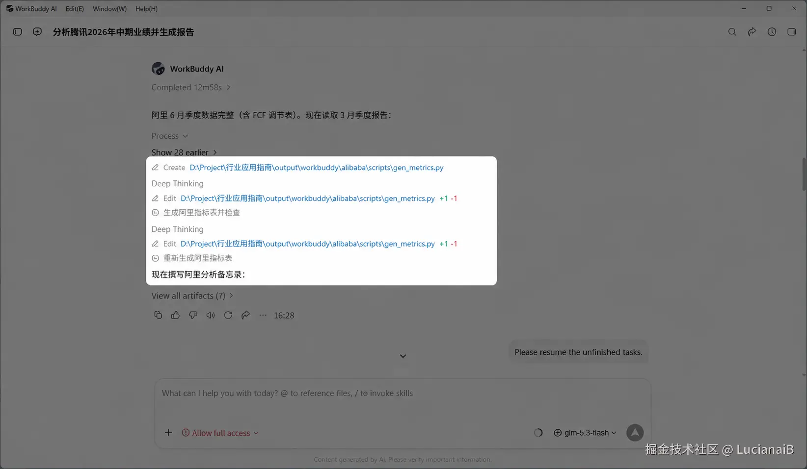The height and width of the screenshot is (469, 807).
Task: Expand Show 28 earlier steps
Action: 184,152
